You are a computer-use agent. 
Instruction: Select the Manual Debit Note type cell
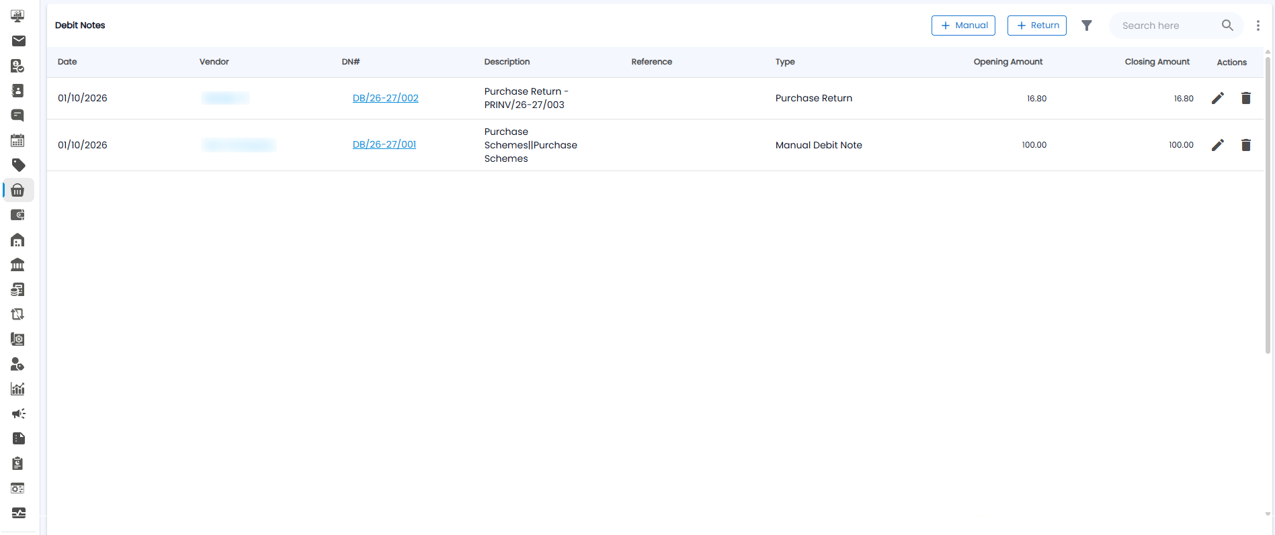pyautogui.click(x=819, y=145)
